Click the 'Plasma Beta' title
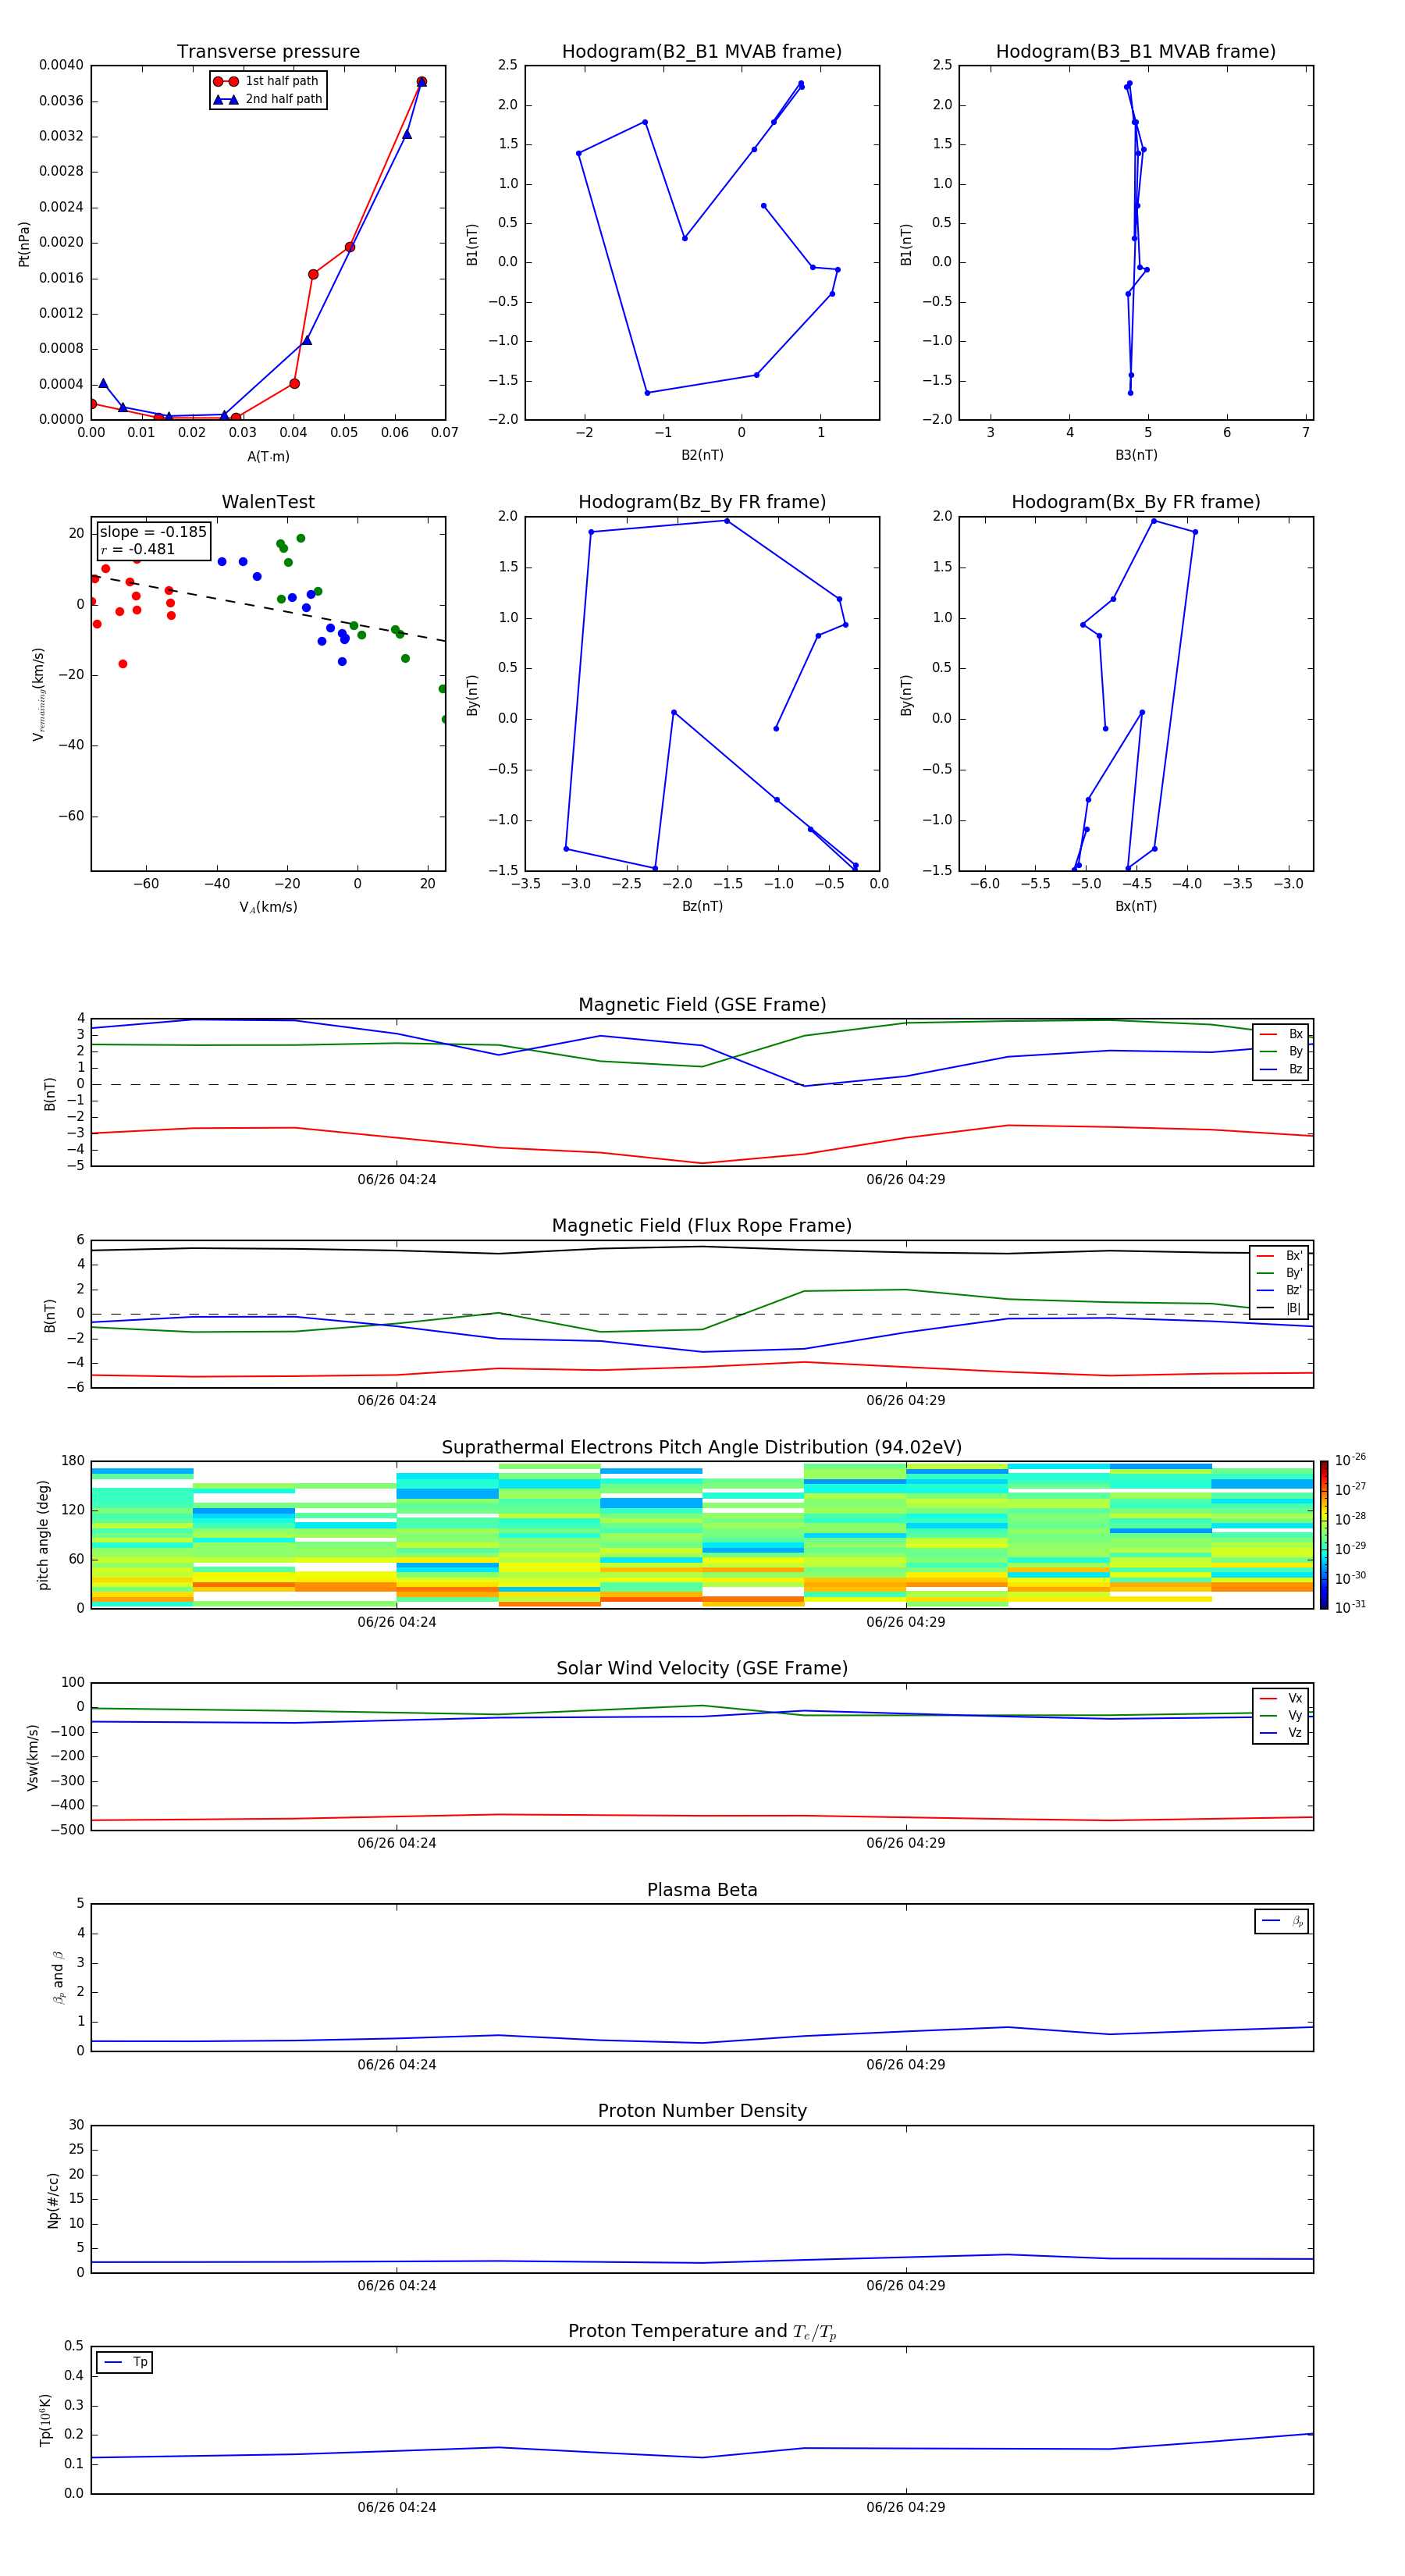The height and width of the screenshot is (2576, 1405). [x=702, y=1890]
